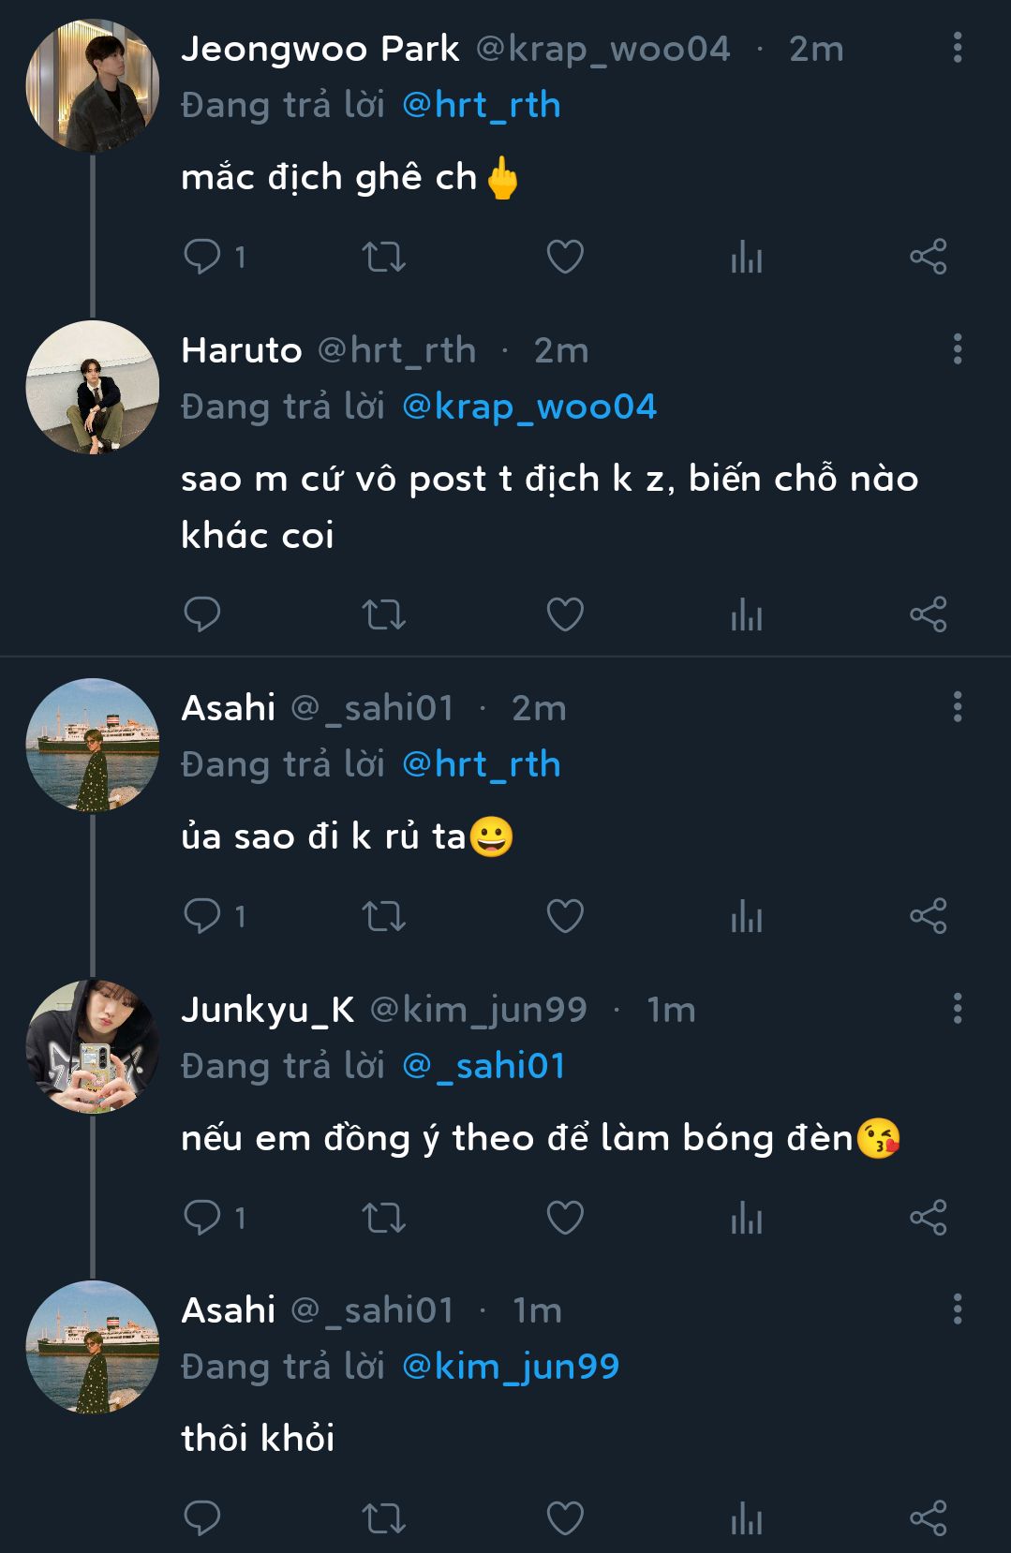Retweet Jeongwoo Park's tweet

[383, 257]
